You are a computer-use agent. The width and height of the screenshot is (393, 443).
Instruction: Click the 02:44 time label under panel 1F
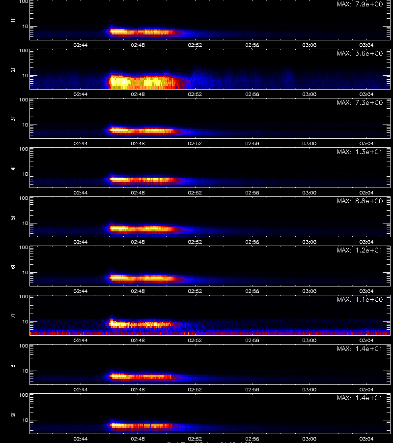click(81, 45)
